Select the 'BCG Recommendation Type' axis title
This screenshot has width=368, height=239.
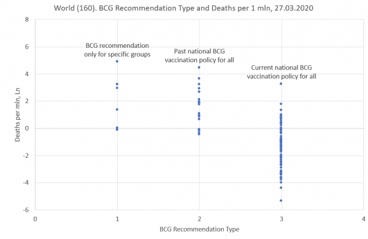(x=199, y=229)
